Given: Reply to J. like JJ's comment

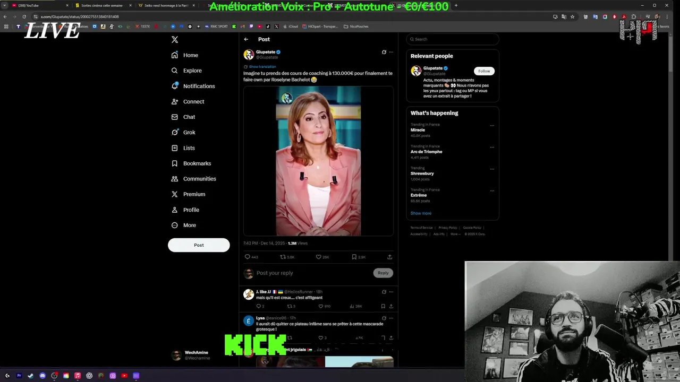Looking at the screenshot, I should [x=260, y=306].
